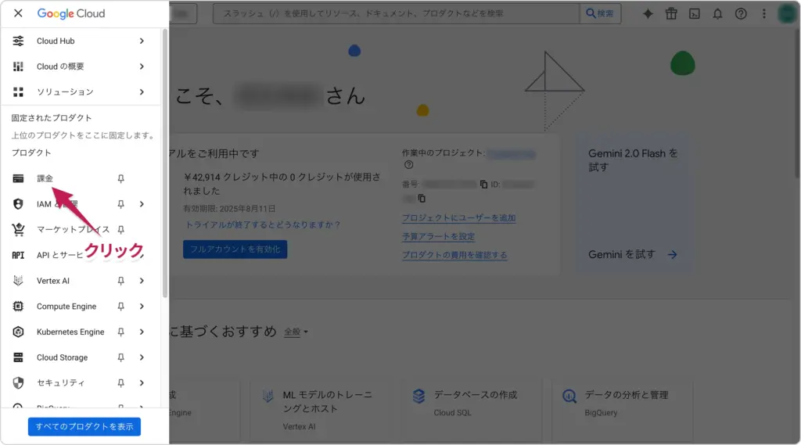This screenshot has width=801, height=445.
Task: Click the IAM shield icon
Action: [18, 204]
